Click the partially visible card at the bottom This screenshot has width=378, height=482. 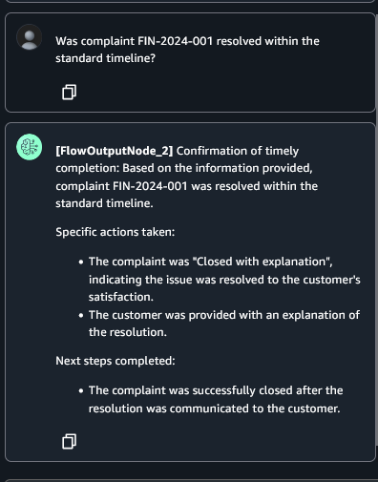click(x=190, y=480)
